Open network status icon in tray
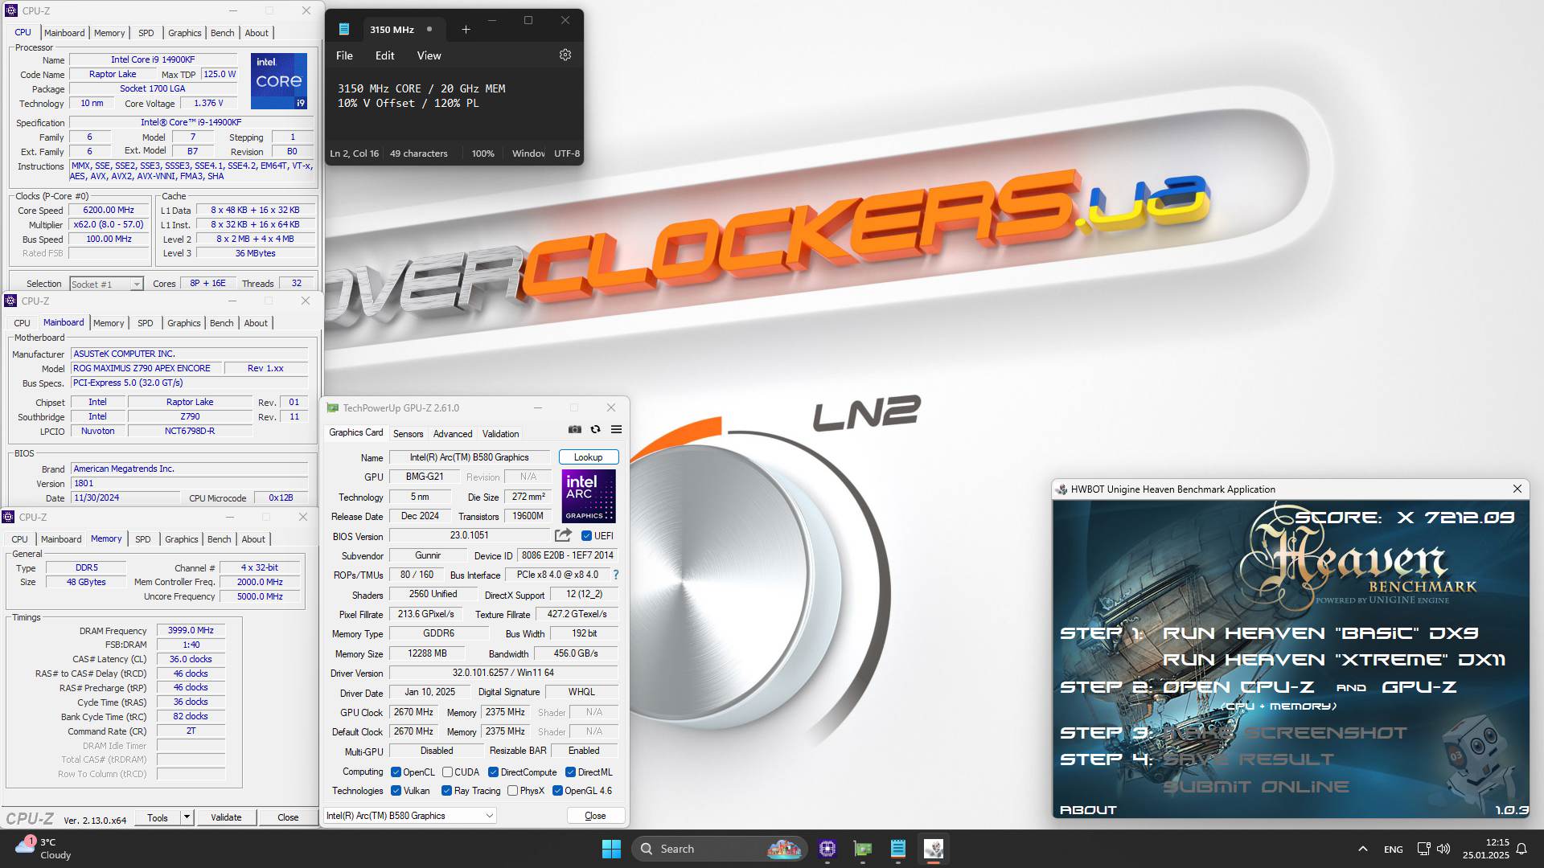The width and height of the screenshot is (1544, 868). [x=1423, y=849]
